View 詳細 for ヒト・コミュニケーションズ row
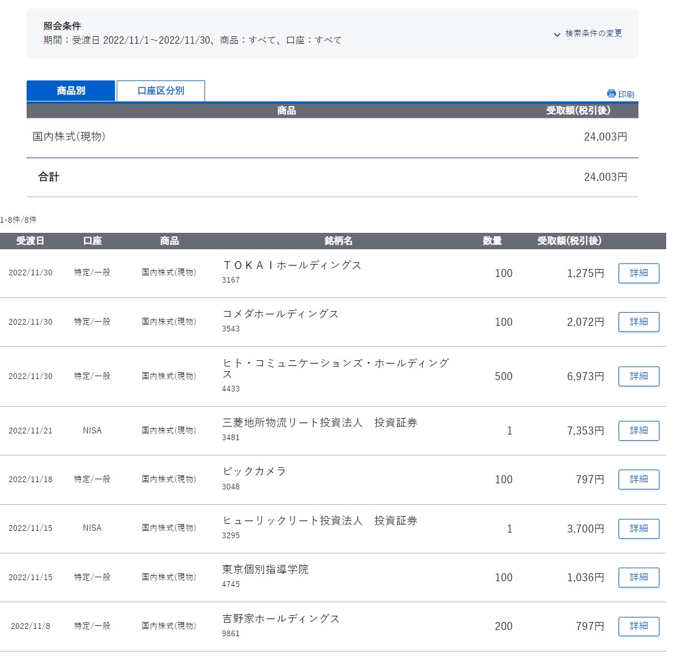Screen dimensions: 673x656 [x=638, y=376]
